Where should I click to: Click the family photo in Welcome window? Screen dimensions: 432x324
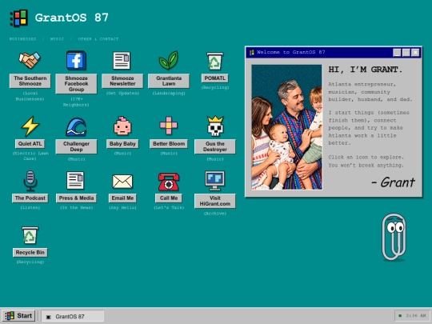pos(286,127)
